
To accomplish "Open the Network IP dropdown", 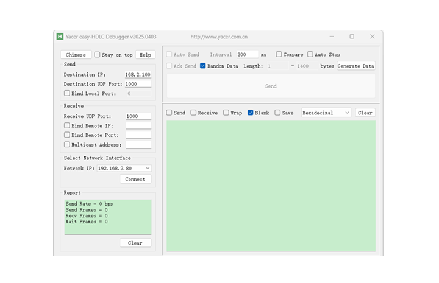I will pos(124,168).
